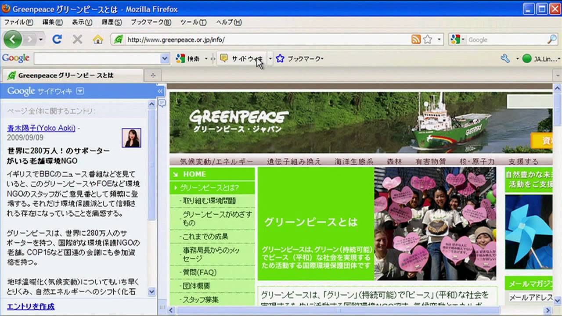Click the green JA.Lin… account button

coord(541,58)
